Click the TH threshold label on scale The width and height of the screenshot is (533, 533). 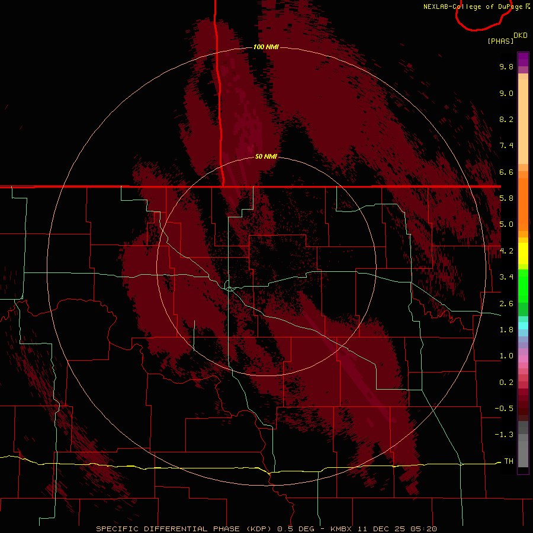(509, 461)
